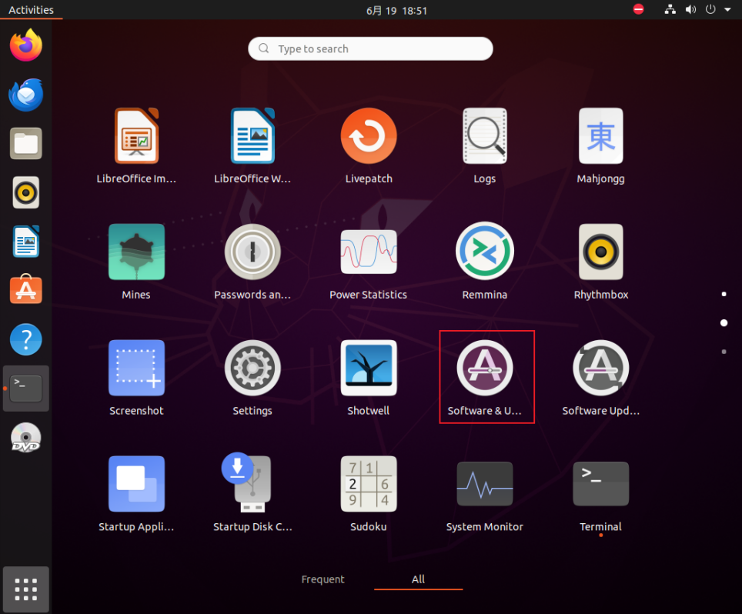This screenshot has height=614, width=742.
Task: Open Help from the dock
Action: pos(26,339)
